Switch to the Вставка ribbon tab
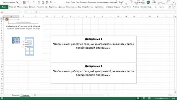177x100 pixels. click(x=32, y=7)
